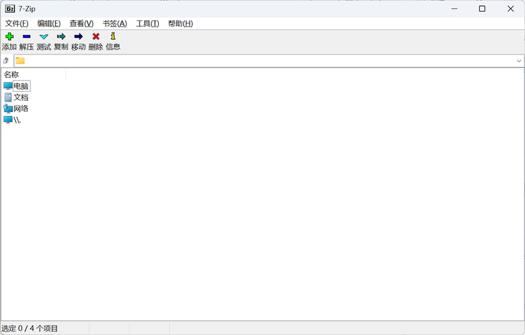The height and width of the screenshot is (335, 525).
Task: Click the up-one-level folder arrow icon
Action: point(6,61)
